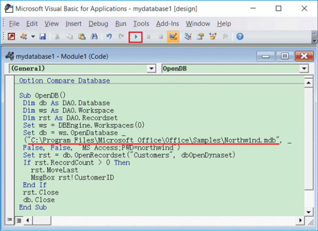Open the Project Explorer icon
This screenshot has width=318, height=231.
(188, 37)
